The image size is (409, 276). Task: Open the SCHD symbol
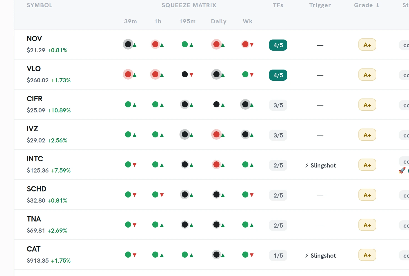tap(36, 189)
